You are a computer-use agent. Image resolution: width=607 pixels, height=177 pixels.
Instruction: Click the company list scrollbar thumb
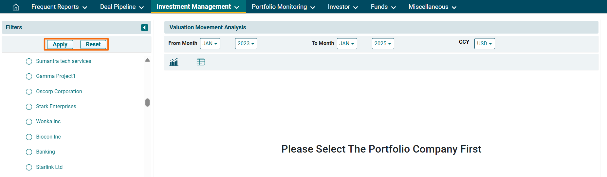(x=147, y=102)
